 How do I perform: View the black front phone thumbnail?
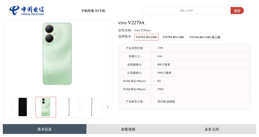[23, 107]
